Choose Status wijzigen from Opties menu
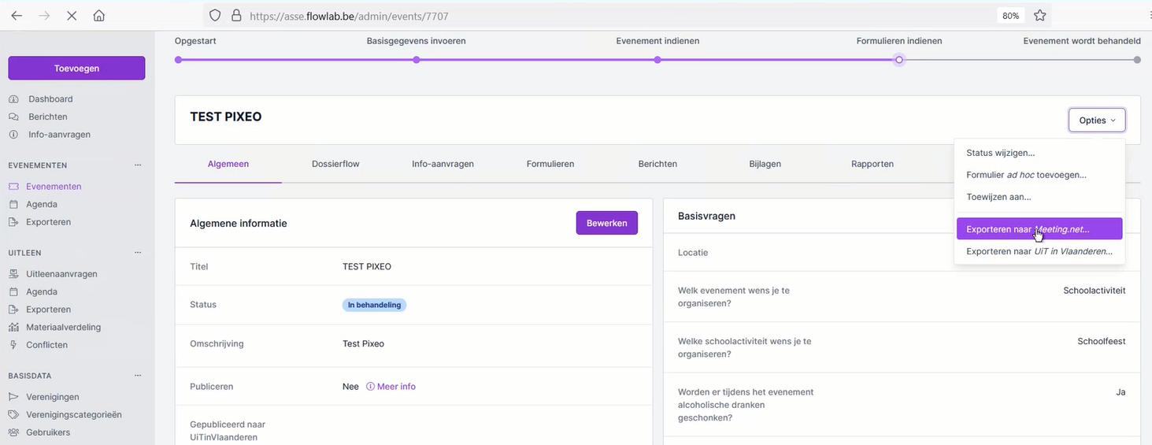 click(x=1000, y=153)
